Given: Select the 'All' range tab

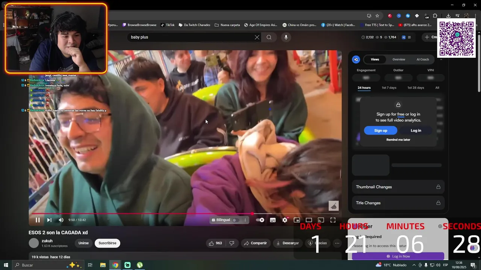Looking at the screenshot, I should [x=437, y=88].
